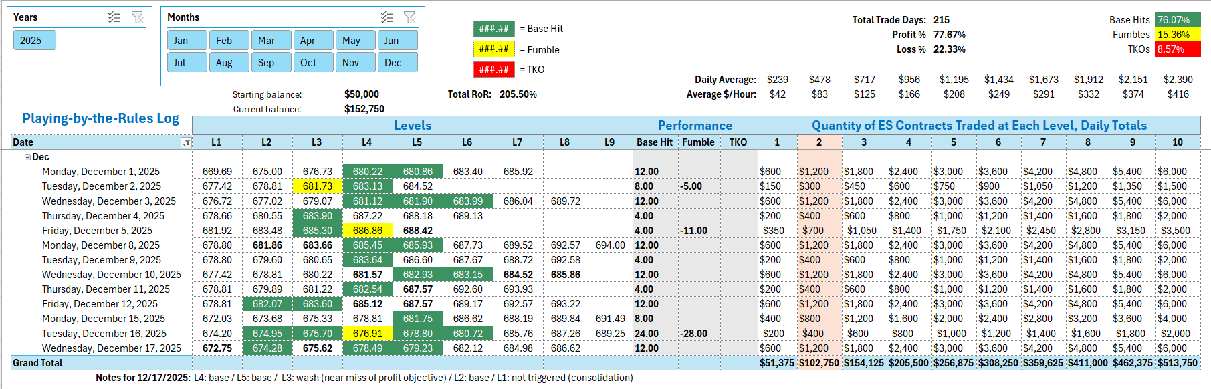This screenshot has width=1211, height=389.
Task: Click the green Base Hit legend swatch
Action: pyautogui.click(x=493, y=29)
